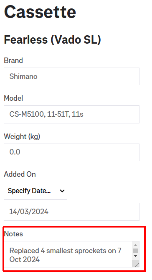Click the Weight (kg) label

point(22,136)
